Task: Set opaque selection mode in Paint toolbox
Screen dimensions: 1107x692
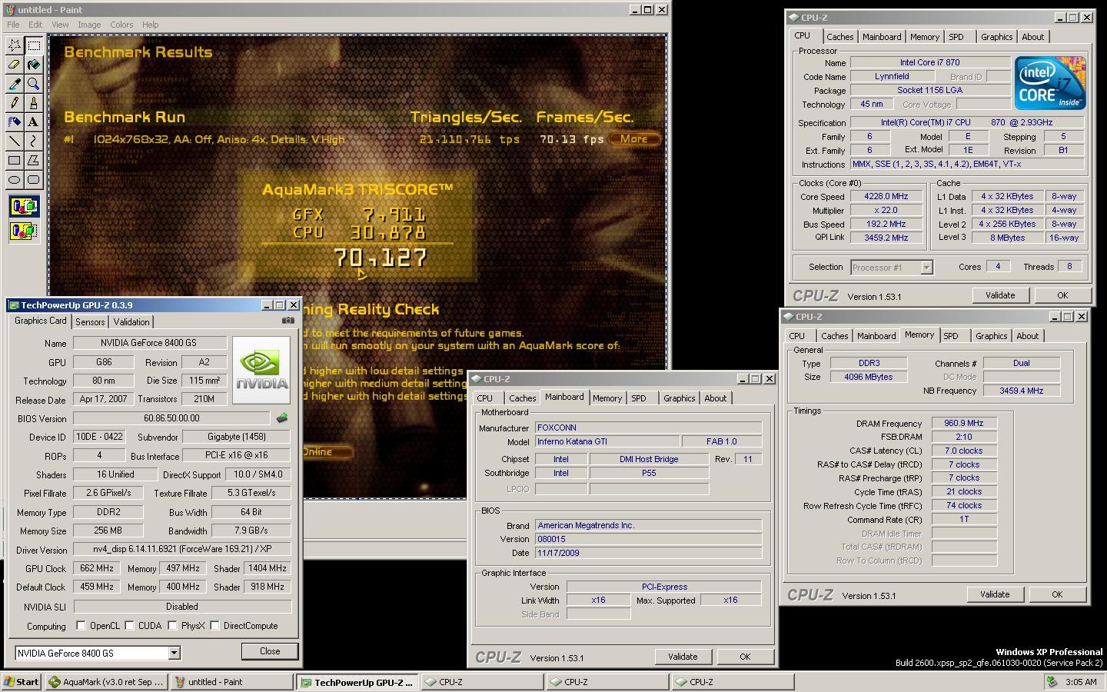Action: pos(25,206)
